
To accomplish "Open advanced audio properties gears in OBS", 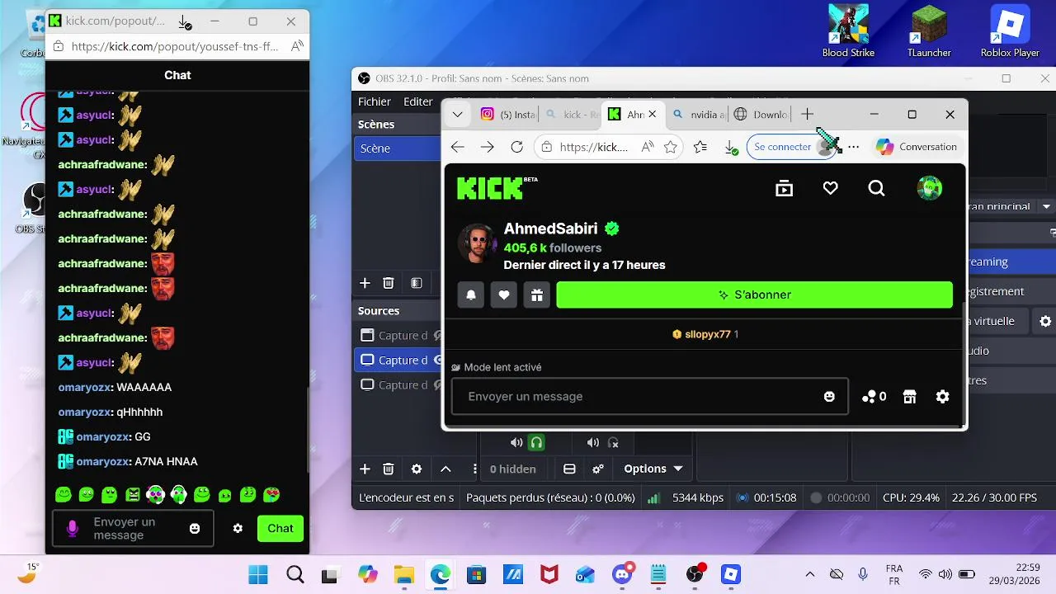I will (598, 469).
